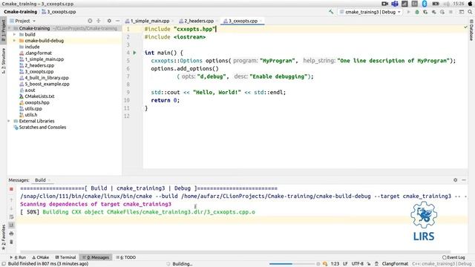The width and height of the screenshot is (475, 267).
Task: Toggle the Messages tool window button
Action: pyautogui.click(x=96, y=257)
